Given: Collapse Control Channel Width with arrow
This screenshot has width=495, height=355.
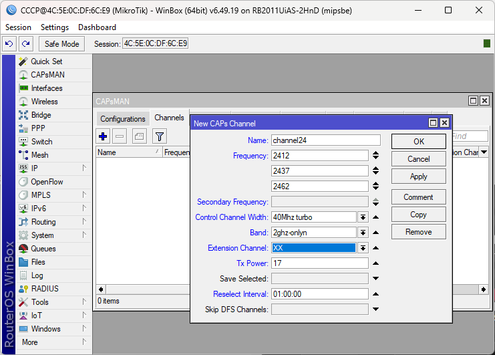Looking at the screenshot, I should click(x=375, y=217).
